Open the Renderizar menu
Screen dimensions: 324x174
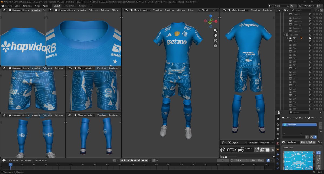coord(27,6)
